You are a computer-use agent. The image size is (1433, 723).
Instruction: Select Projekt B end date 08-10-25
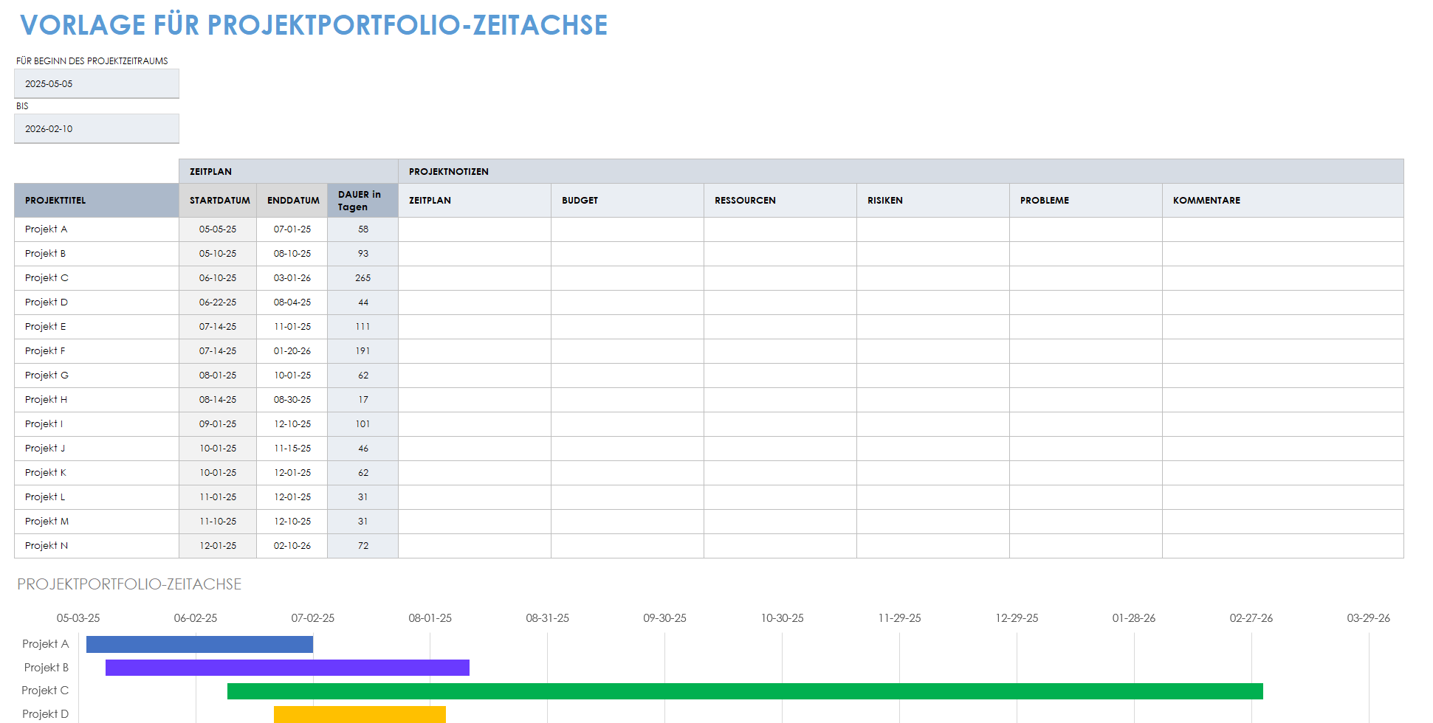tap(292, 254)
